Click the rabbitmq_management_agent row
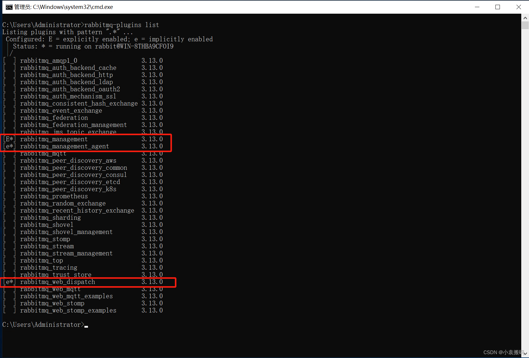The image size is (529, 358). coord(83,146)
